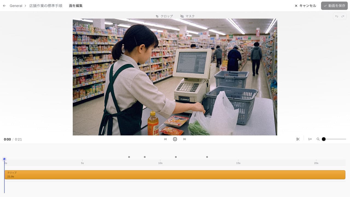
Task: Open the General breadcrumb link
Action: pos(16,6)
